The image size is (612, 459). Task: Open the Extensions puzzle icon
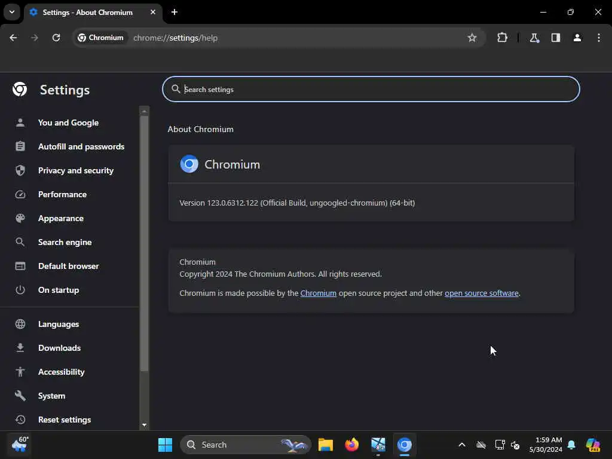click(x=502, y=38)
